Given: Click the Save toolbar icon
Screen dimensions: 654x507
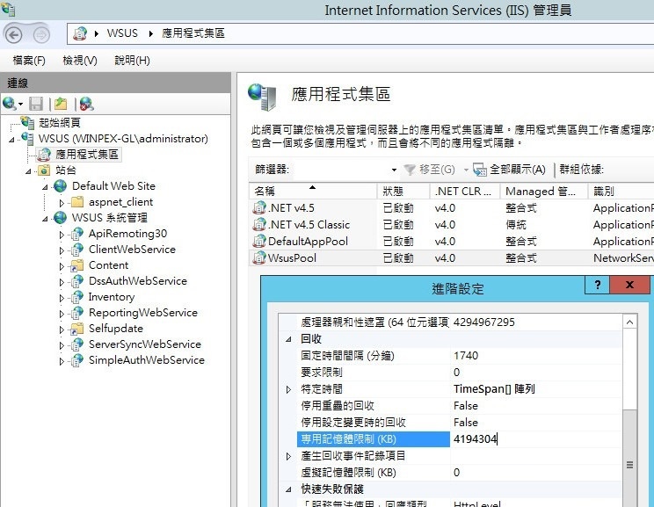Looking at the screenshot, I should (x=36, y=104).
